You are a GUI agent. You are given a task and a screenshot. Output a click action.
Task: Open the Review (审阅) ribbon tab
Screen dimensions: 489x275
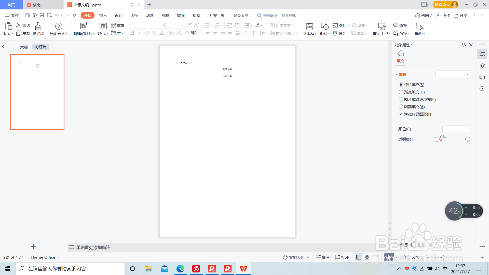181,15
